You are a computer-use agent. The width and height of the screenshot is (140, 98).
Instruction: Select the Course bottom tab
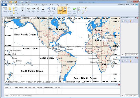(x=7, y=96)
